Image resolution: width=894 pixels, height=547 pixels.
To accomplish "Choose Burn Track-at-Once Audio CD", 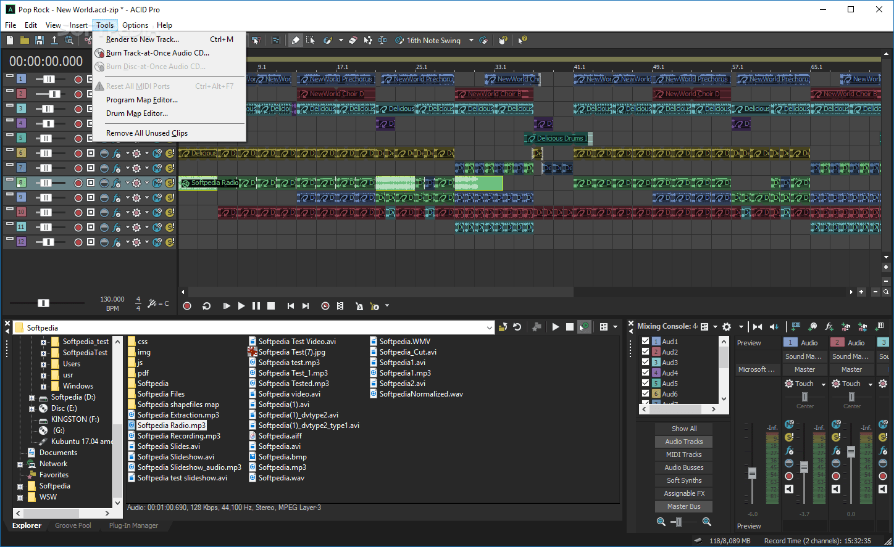I will click(157, 53).
